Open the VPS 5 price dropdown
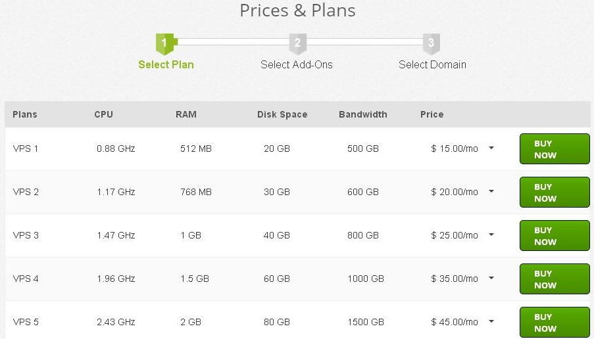 [491, 322]
